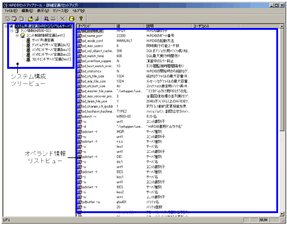Click the first icon in the toolbar

coord(7,19)
